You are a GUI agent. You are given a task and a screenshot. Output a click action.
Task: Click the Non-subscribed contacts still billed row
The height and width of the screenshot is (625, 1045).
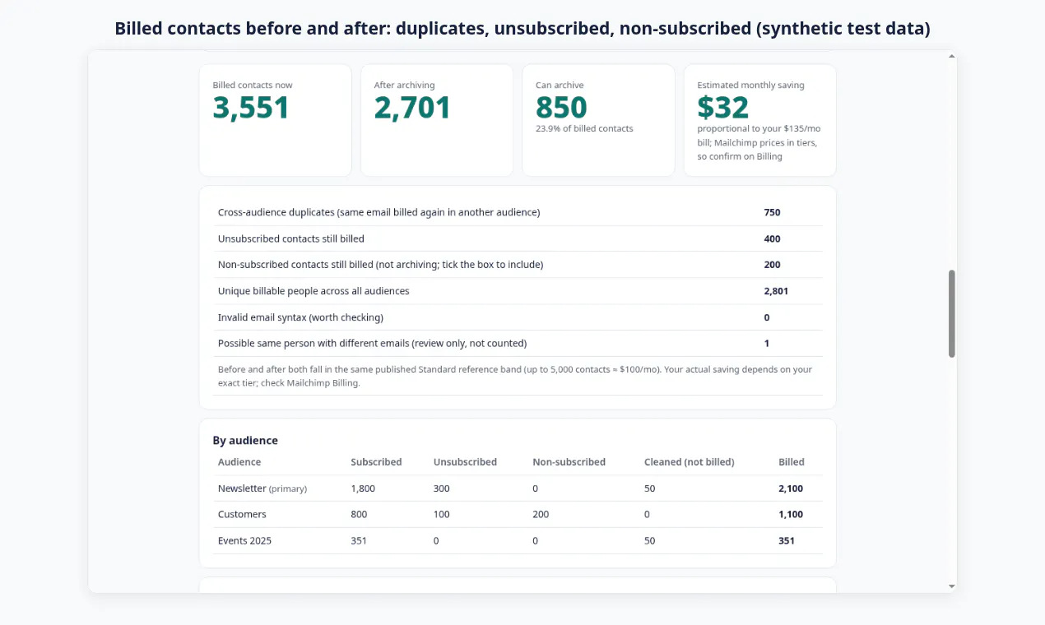pyautogui.click(x=518, y=265)
